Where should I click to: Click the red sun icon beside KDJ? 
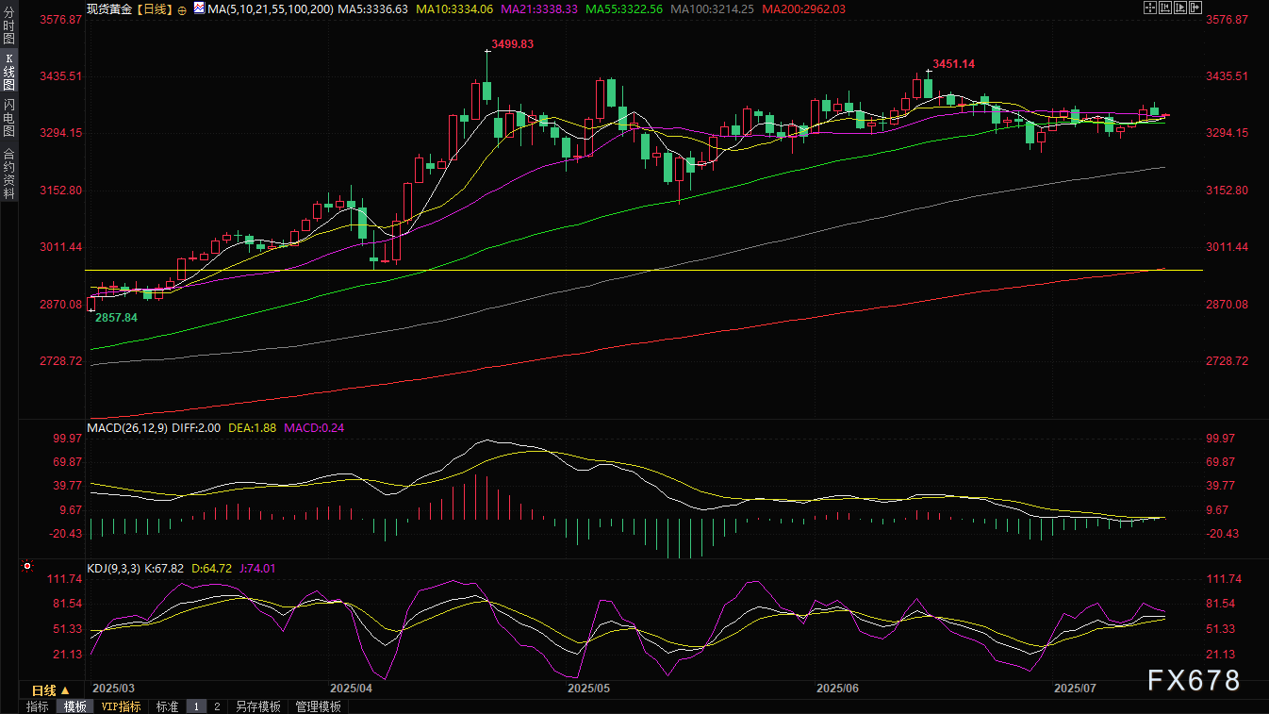click(26, 567)
